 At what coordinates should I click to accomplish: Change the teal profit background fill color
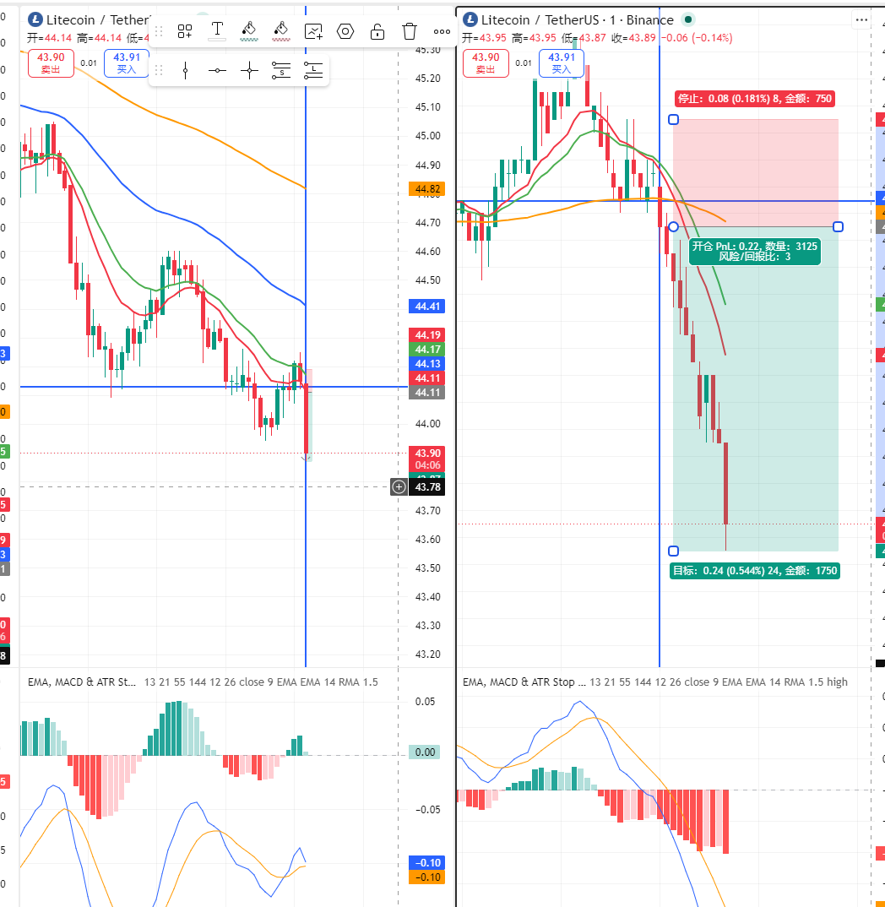click(249, 30)
